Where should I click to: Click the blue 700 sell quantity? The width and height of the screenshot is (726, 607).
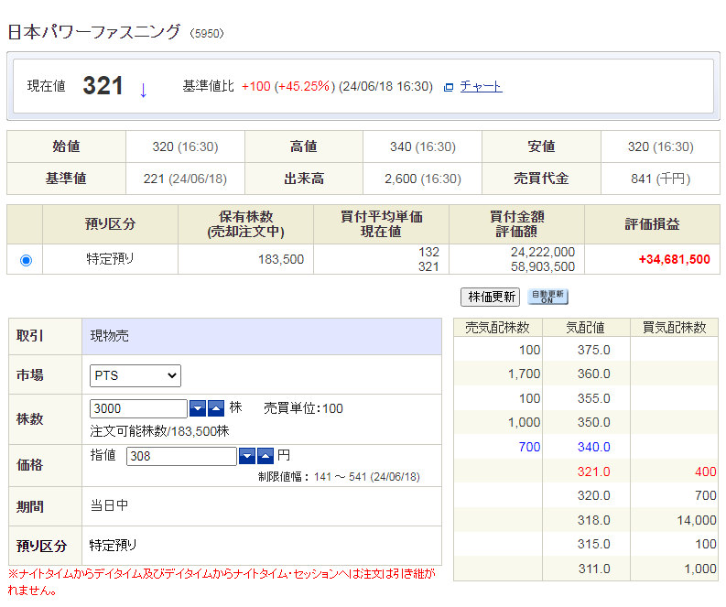coord(530,447)
